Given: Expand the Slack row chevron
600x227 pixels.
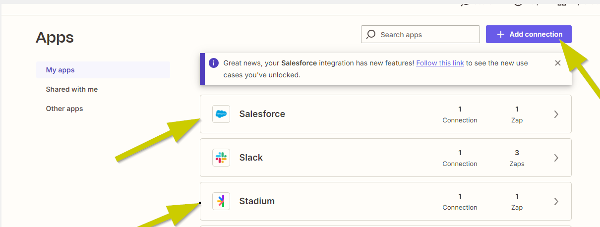Looking at the screenshot, I should point(556,158).
